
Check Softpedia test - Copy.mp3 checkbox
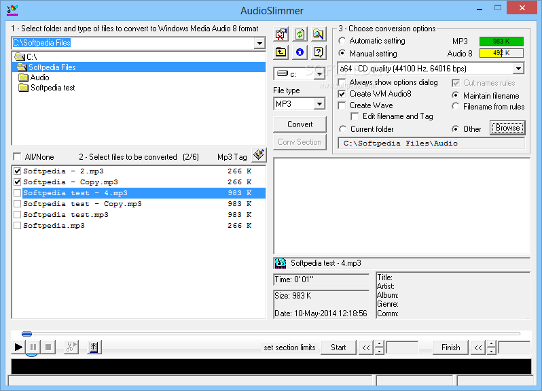point(17,204)
